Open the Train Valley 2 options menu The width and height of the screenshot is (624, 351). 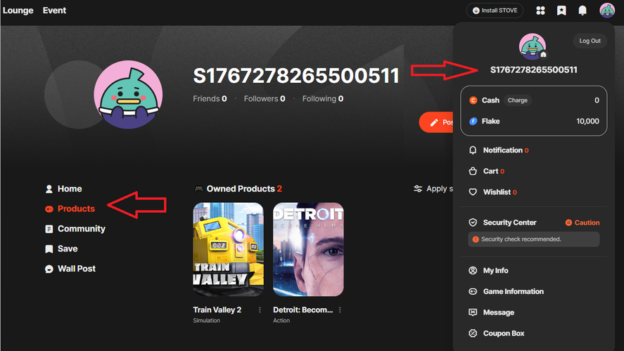[260, 310]
